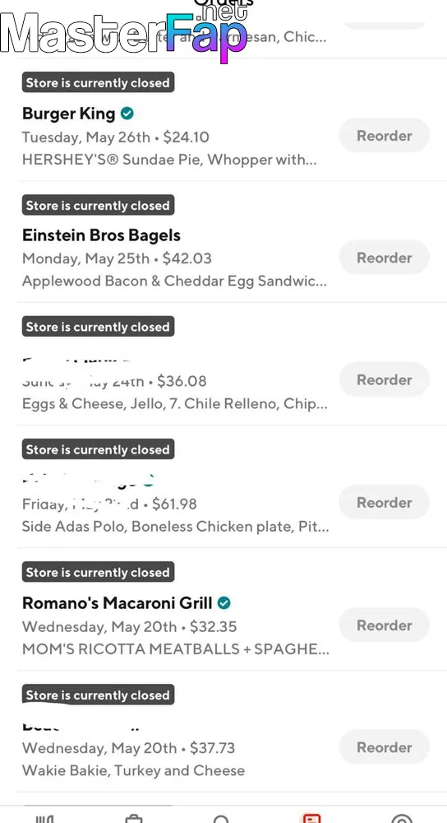Reorder the Romano's Macaroni Grill order
This screenshot has height=823, width=447.
click(x=384, y=625)
